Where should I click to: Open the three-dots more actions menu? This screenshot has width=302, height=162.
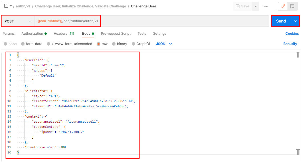pyautogui.click(x=266, y=6)
